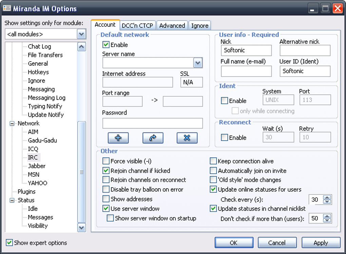This screenshot has height=254, width=346.
Task: Select Typing Notify tree item
Action: [45, 106]
